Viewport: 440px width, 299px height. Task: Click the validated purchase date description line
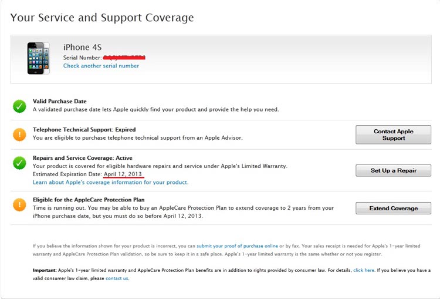(155, 110)
